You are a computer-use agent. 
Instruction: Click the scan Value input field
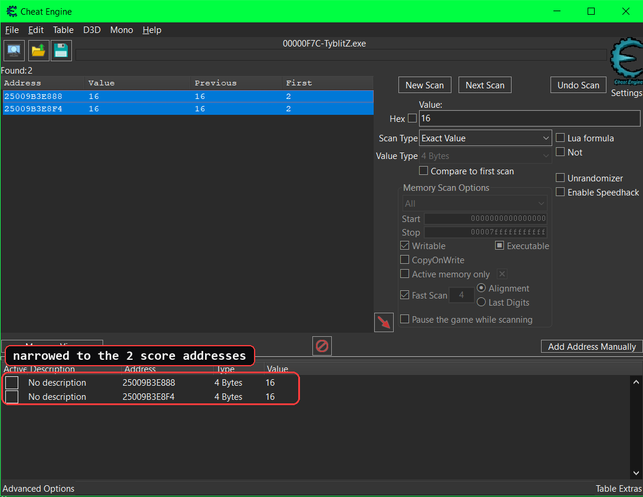point(529,118)
